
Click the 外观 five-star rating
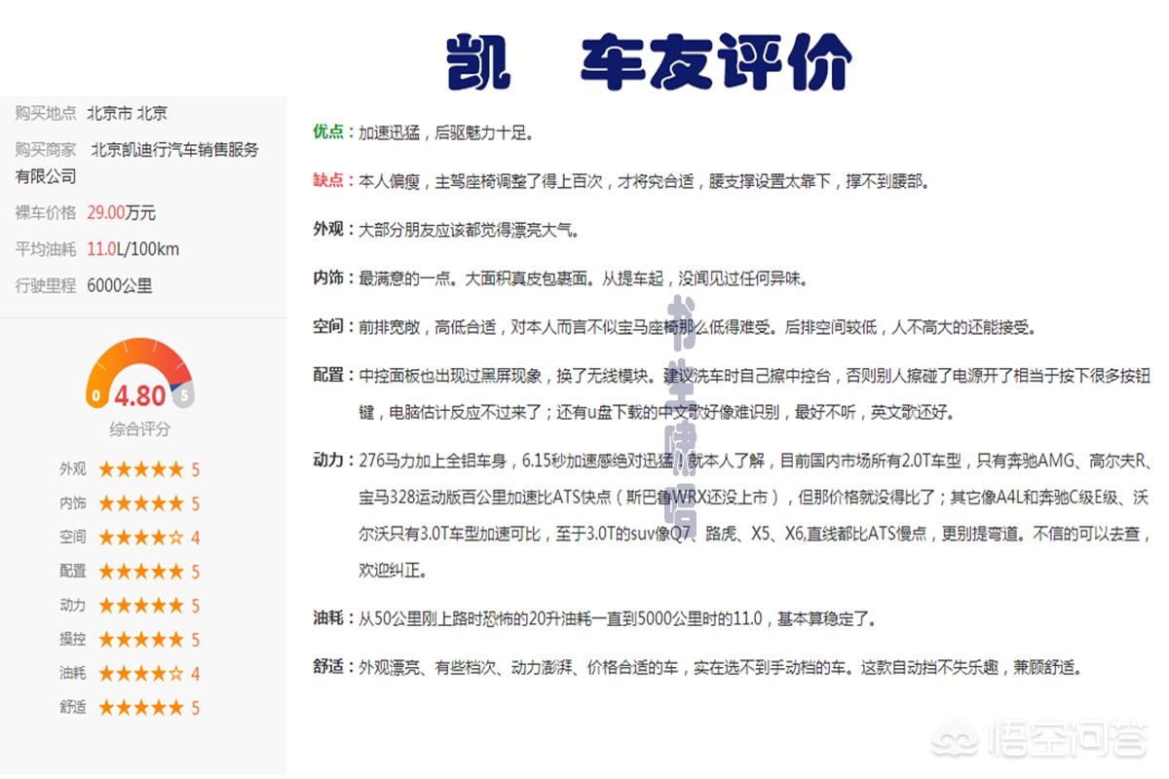(x=140, y=469)
